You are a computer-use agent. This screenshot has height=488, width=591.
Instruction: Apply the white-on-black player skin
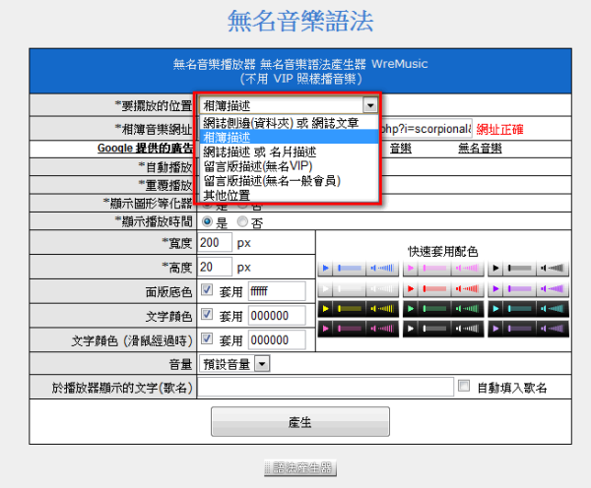click(443, 329)
